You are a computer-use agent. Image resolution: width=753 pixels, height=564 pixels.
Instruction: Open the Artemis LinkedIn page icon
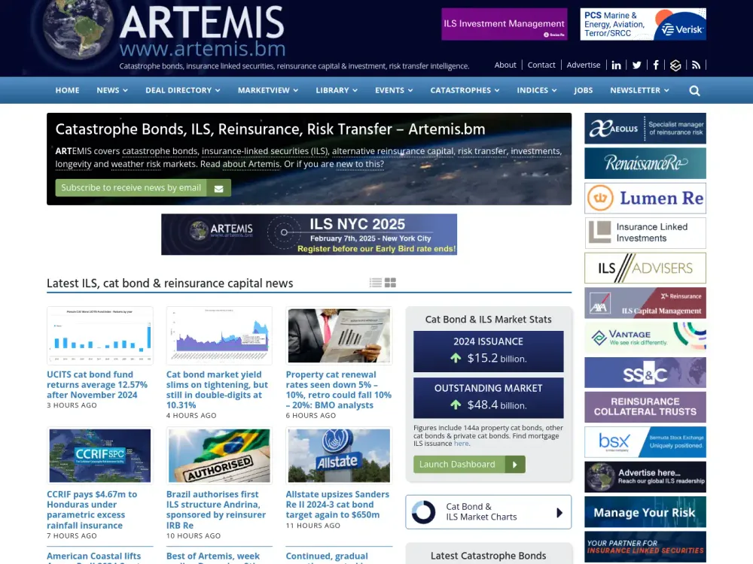(617, 65)
